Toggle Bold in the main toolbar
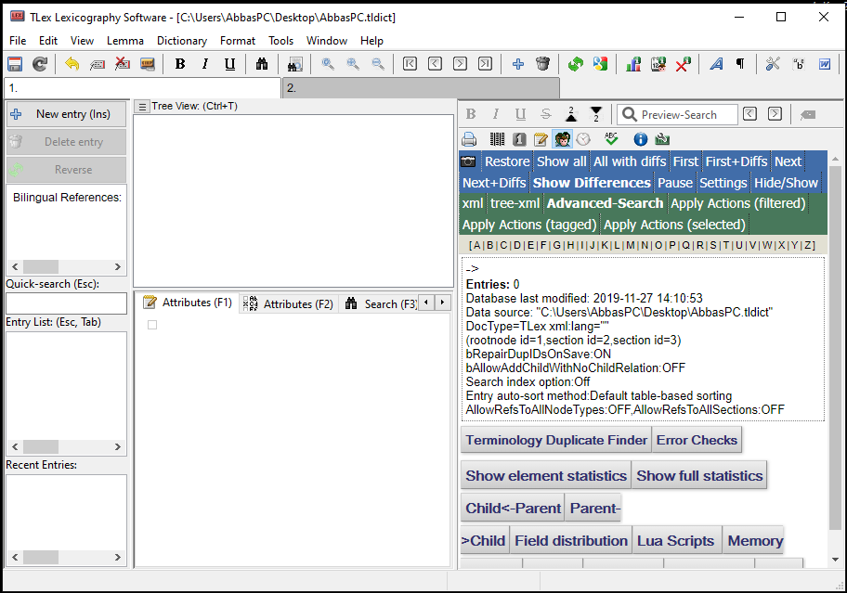This screenshot has width=847, height=593. [180, 64]
